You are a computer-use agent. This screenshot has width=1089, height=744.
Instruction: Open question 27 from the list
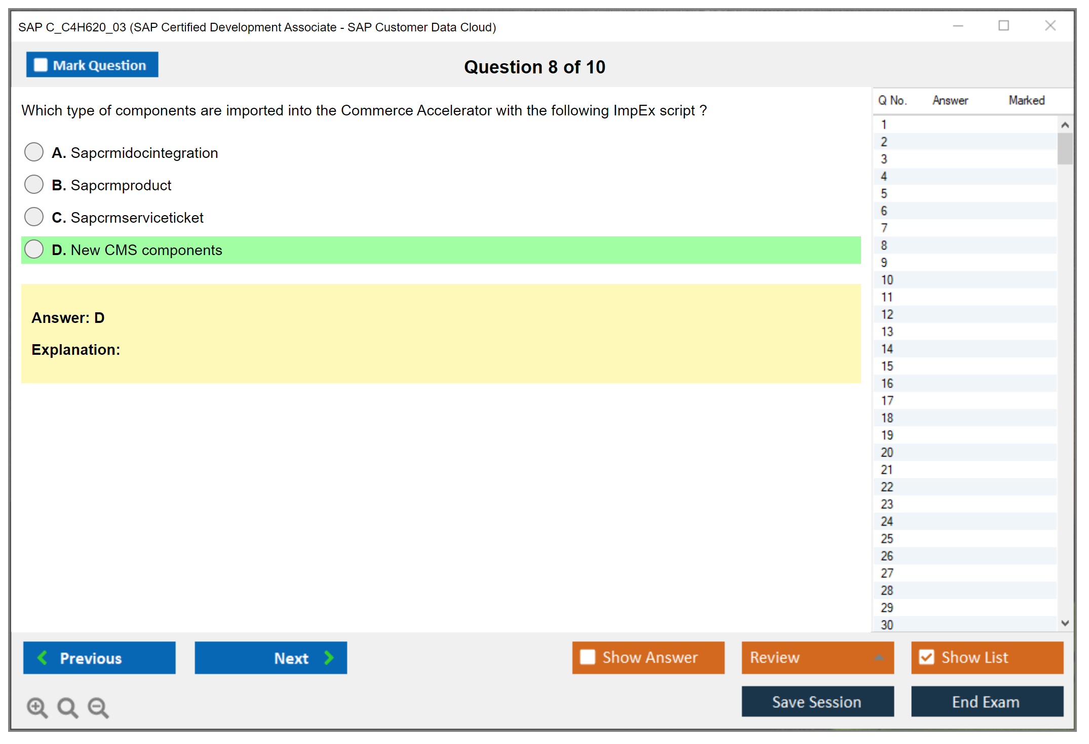tap(887, 573)
